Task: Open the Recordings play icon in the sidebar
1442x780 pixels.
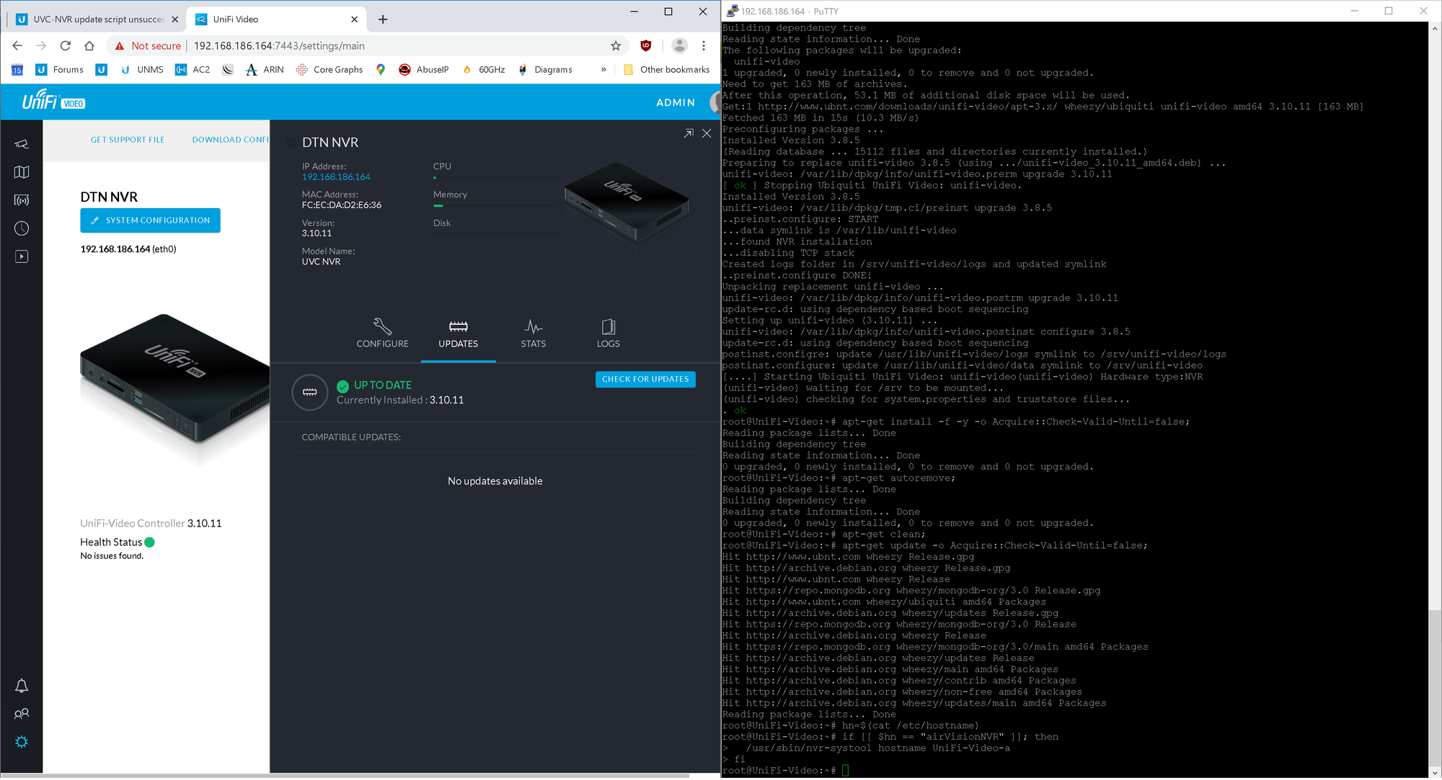Action: pyautogui.click(x=22, y=256)
